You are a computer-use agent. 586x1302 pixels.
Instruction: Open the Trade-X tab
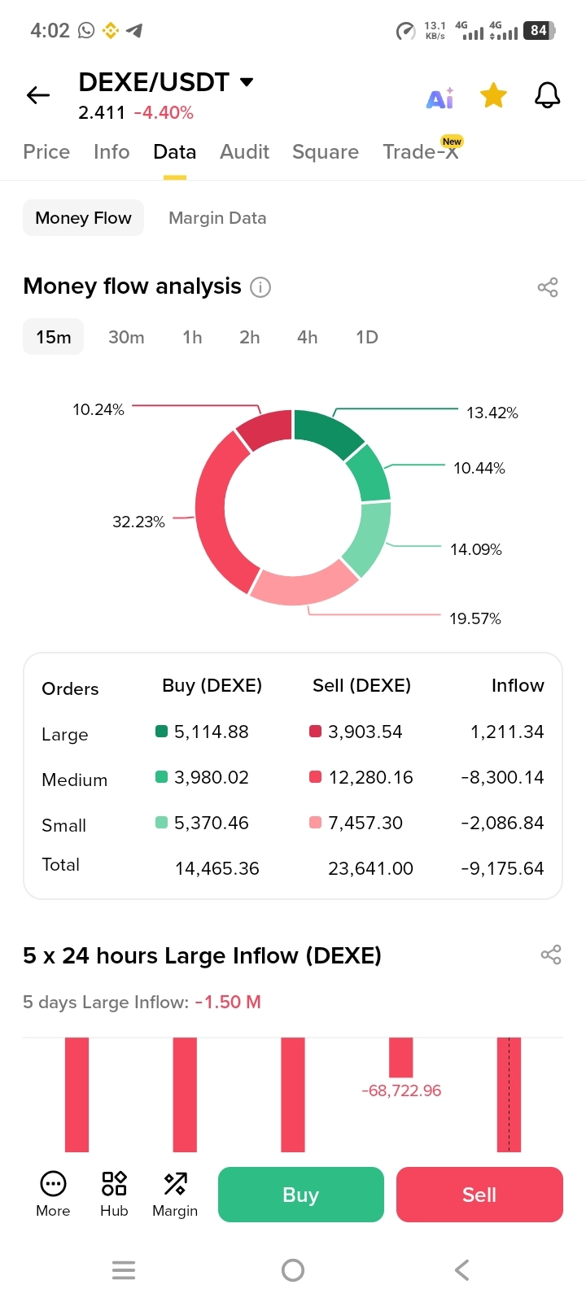421,152
